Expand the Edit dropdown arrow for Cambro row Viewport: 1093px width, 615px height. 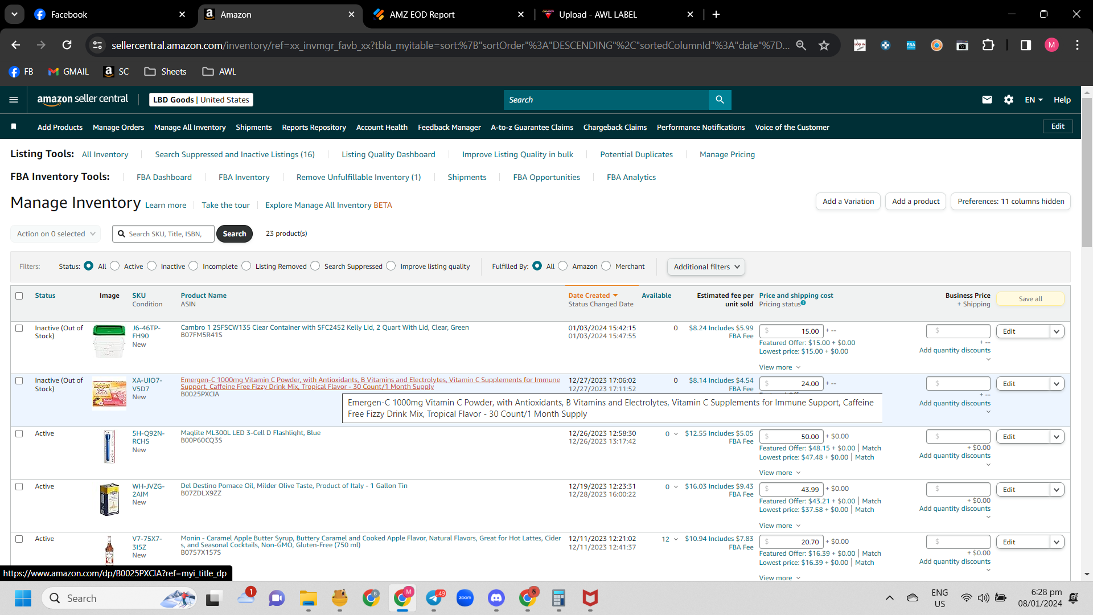(x=1057, y=331)
